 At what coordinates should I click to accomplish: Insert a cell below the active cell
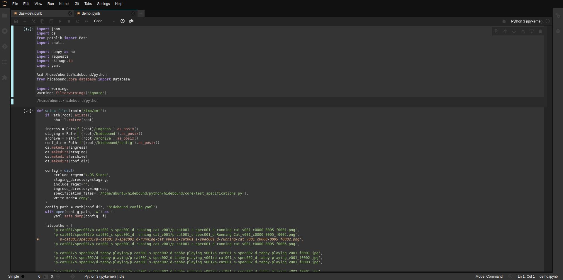point(532,32)
